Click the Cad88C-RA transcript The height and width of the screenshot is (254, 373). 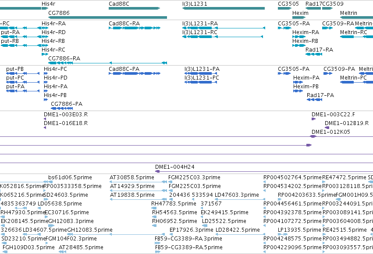135,28
